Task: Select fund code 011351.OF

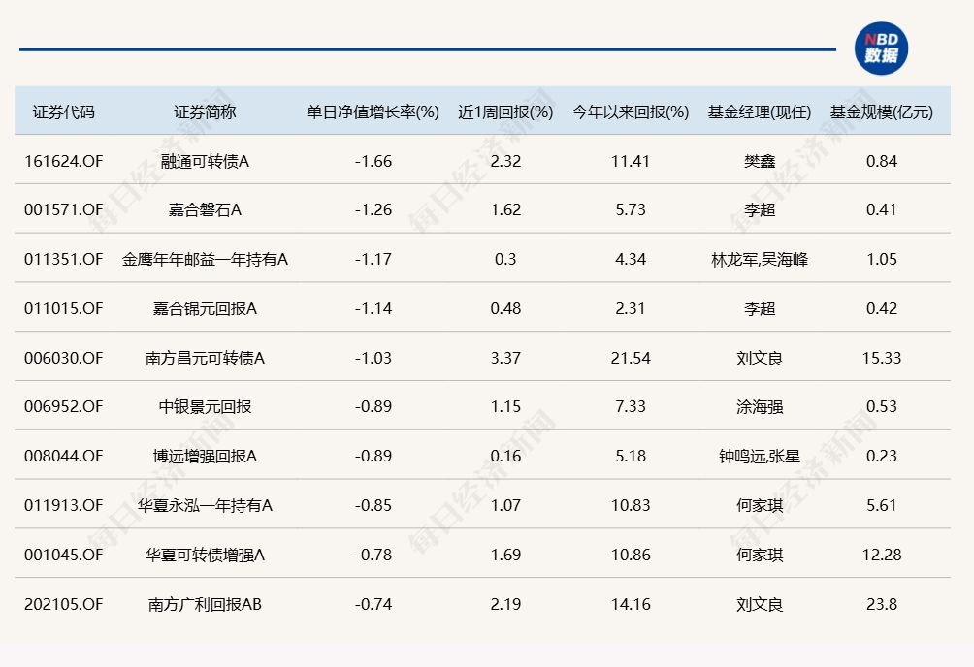Action: click(63, 259)
